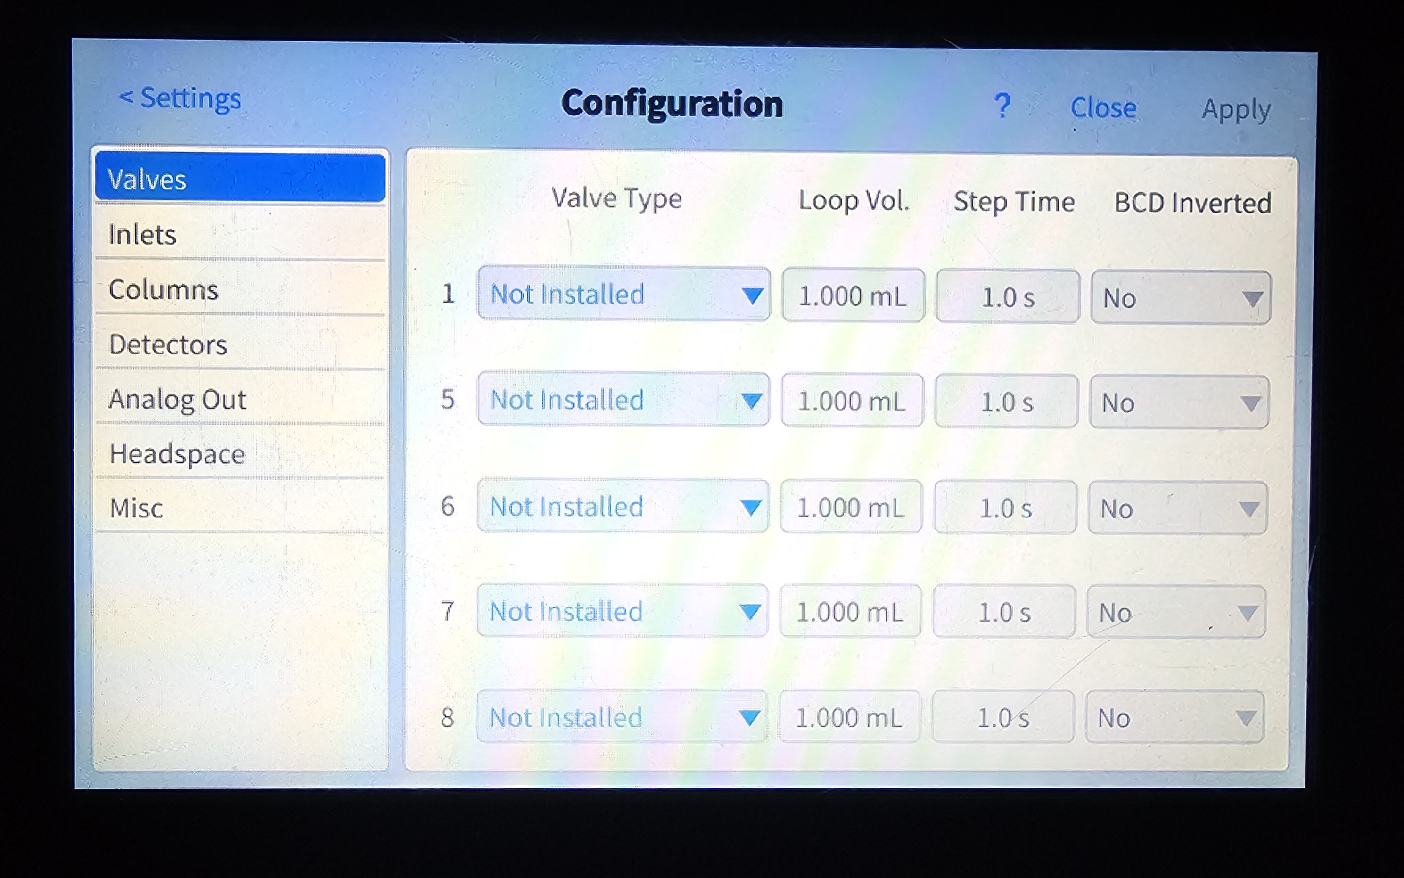Expand BCD Inverted dropdown for valve 8
Viewport: 1404px width, 878px height.
[1174, 717]
